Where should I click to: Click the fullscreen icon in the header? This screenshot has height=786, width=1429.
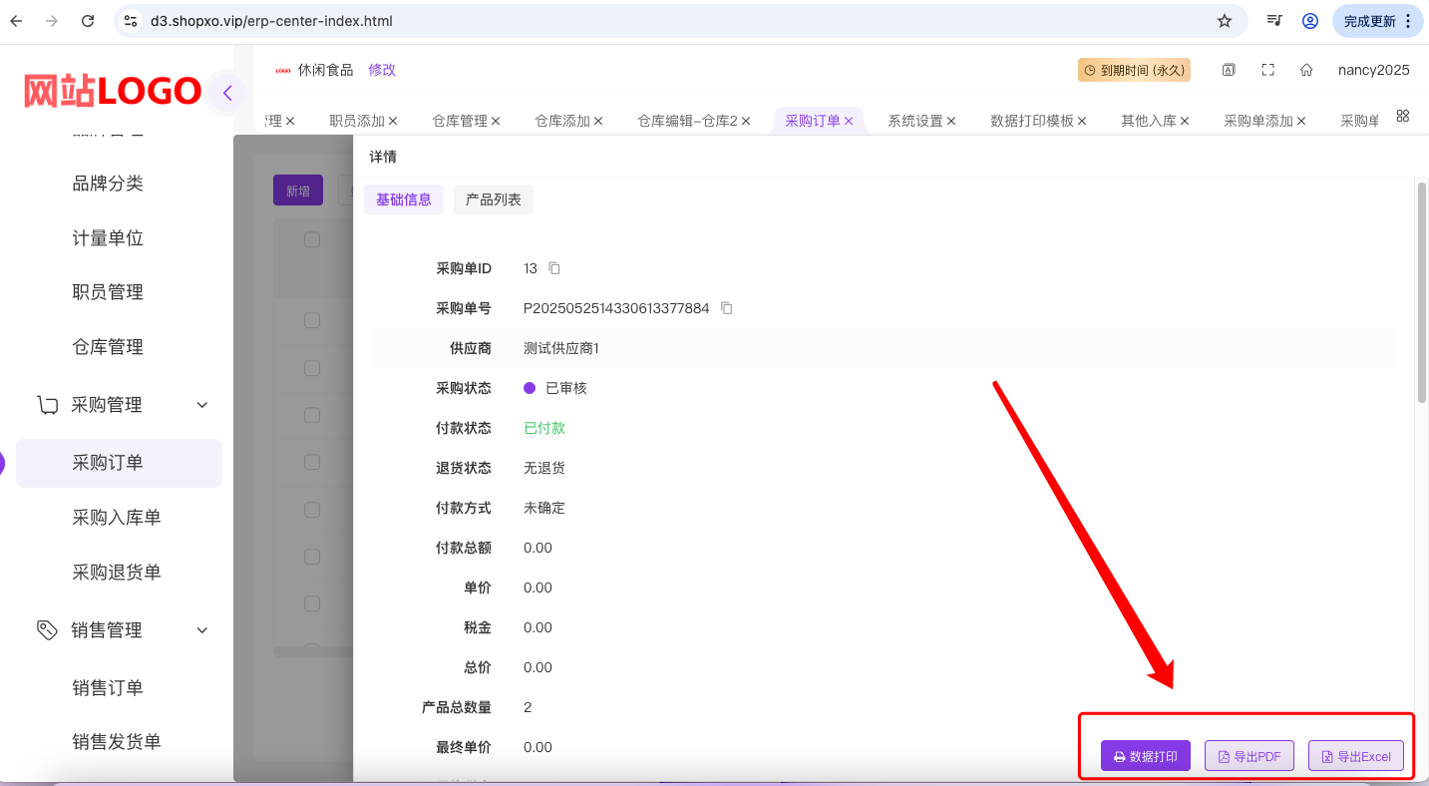click(x=1268, y=70)
